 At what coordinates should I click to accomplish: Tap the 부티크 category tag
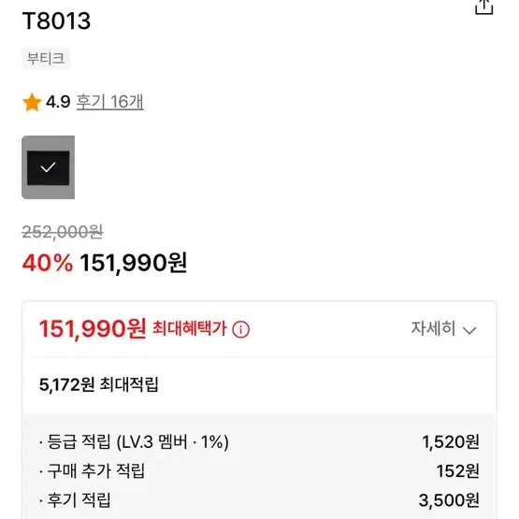pyautogui.click(x=46, y=59)
